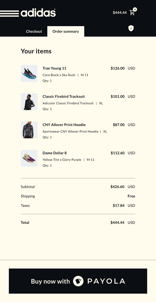
Task: Select the Order summary tab
Action: 66,31
